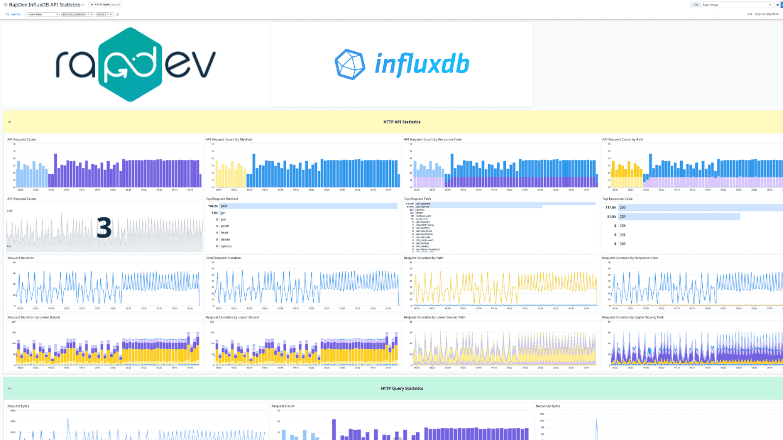This screenshot has height=440, width=783.
Task: Click the API Request Count query value widget
Action: click(104, 227)
